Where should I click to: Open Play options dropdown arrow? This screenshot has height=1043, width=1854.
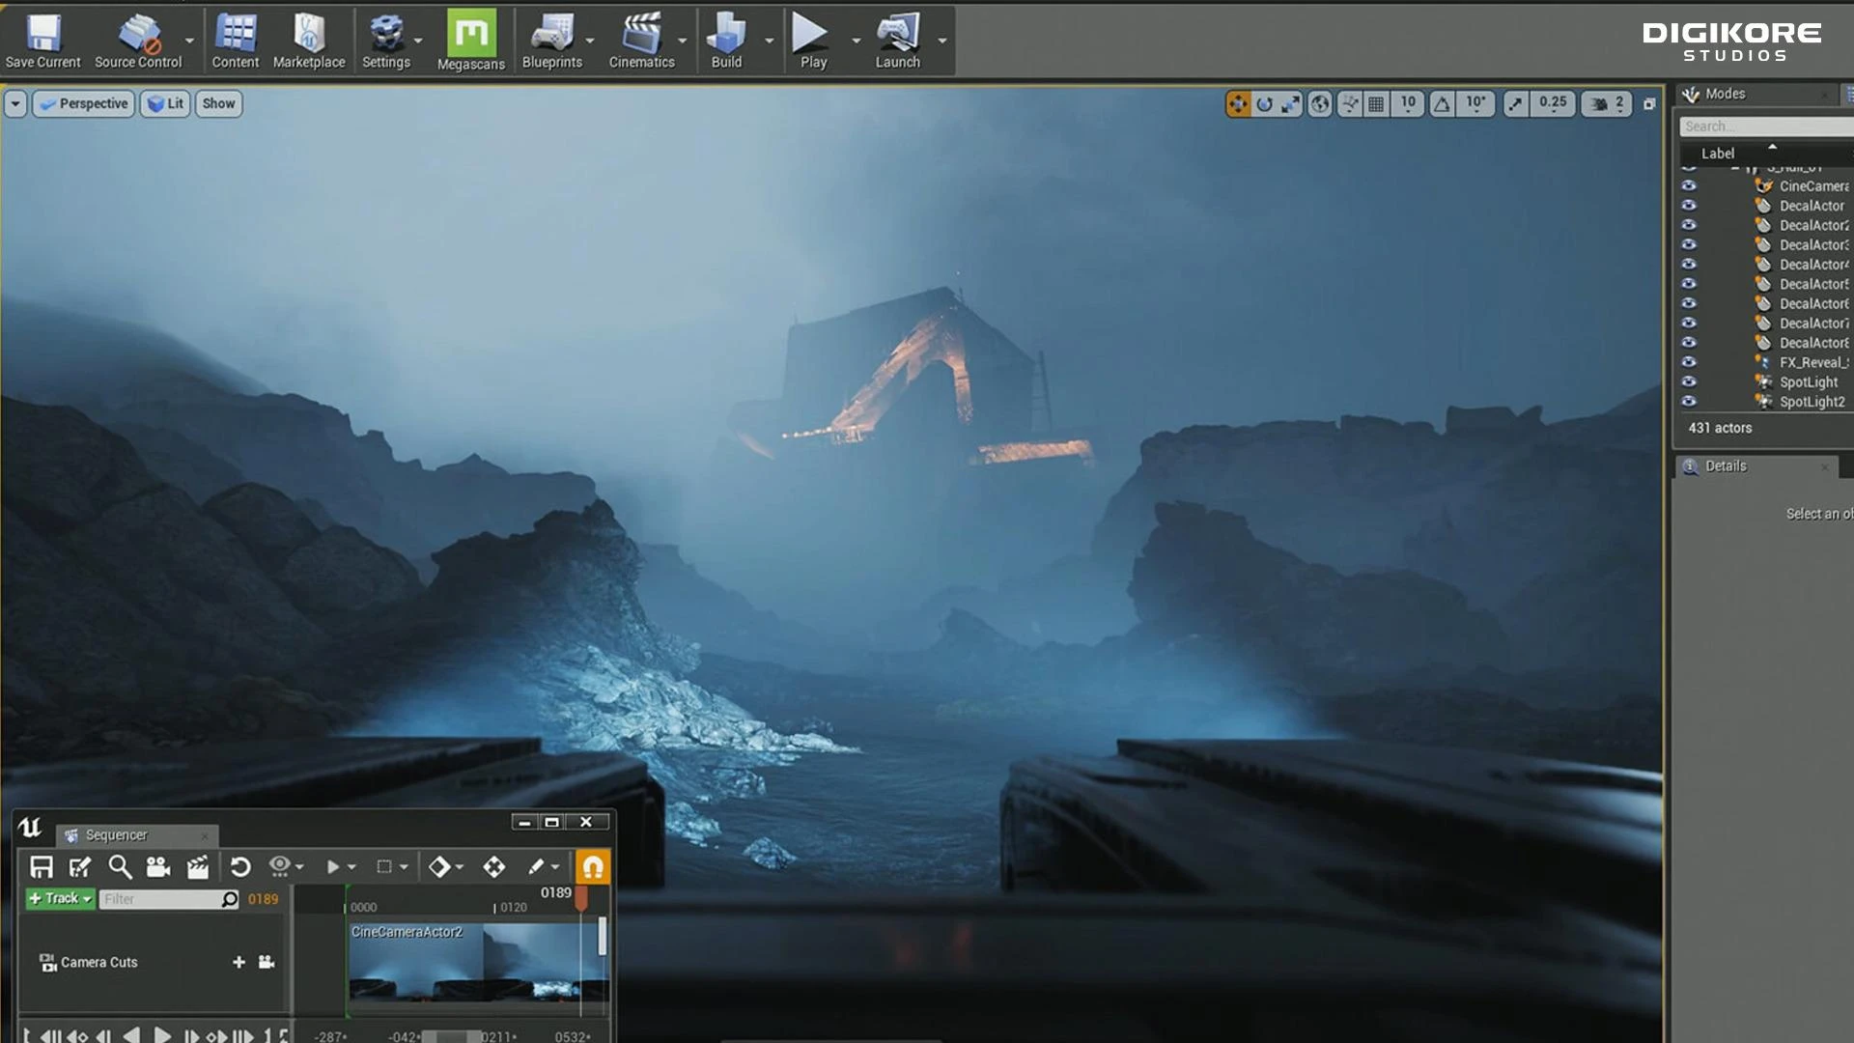856,41
